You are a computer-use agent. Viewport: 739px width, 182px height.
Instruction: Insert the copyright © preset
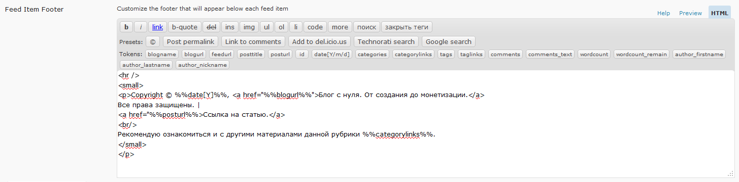pos(153,42)
